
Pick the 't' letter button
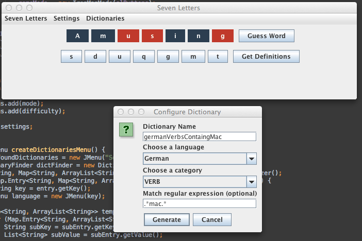pyautogui.click(x=218, y=57)
